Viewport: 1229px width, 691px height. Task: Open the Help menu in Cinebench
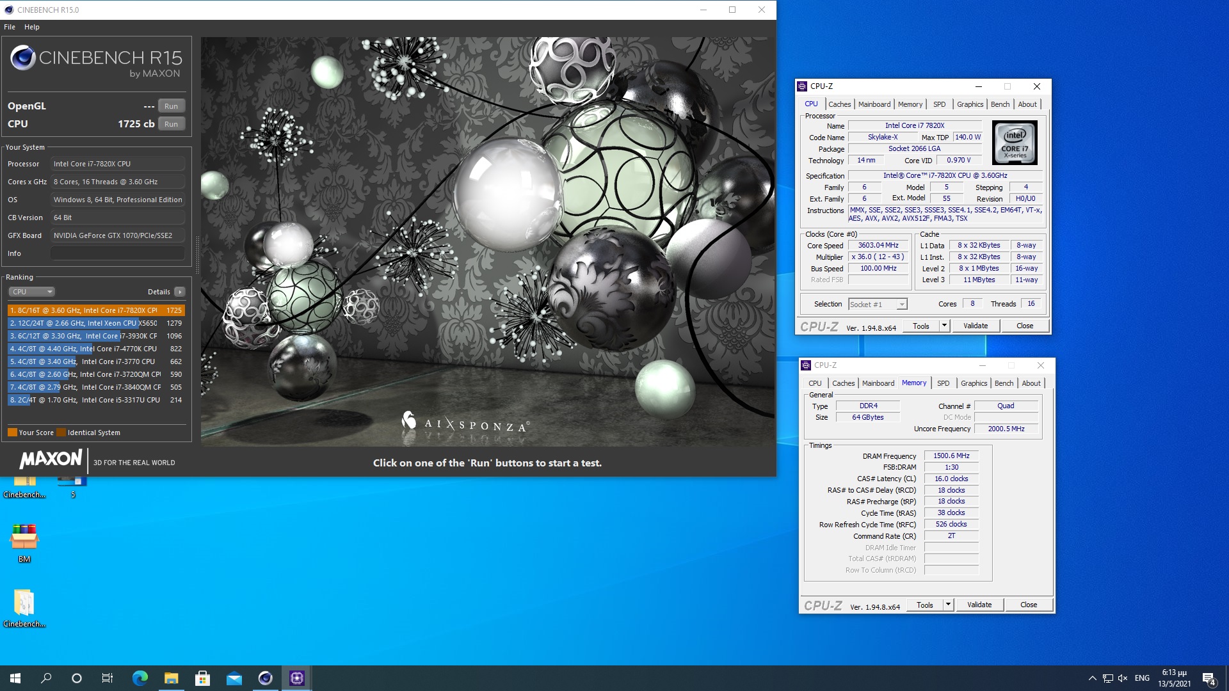32,27
